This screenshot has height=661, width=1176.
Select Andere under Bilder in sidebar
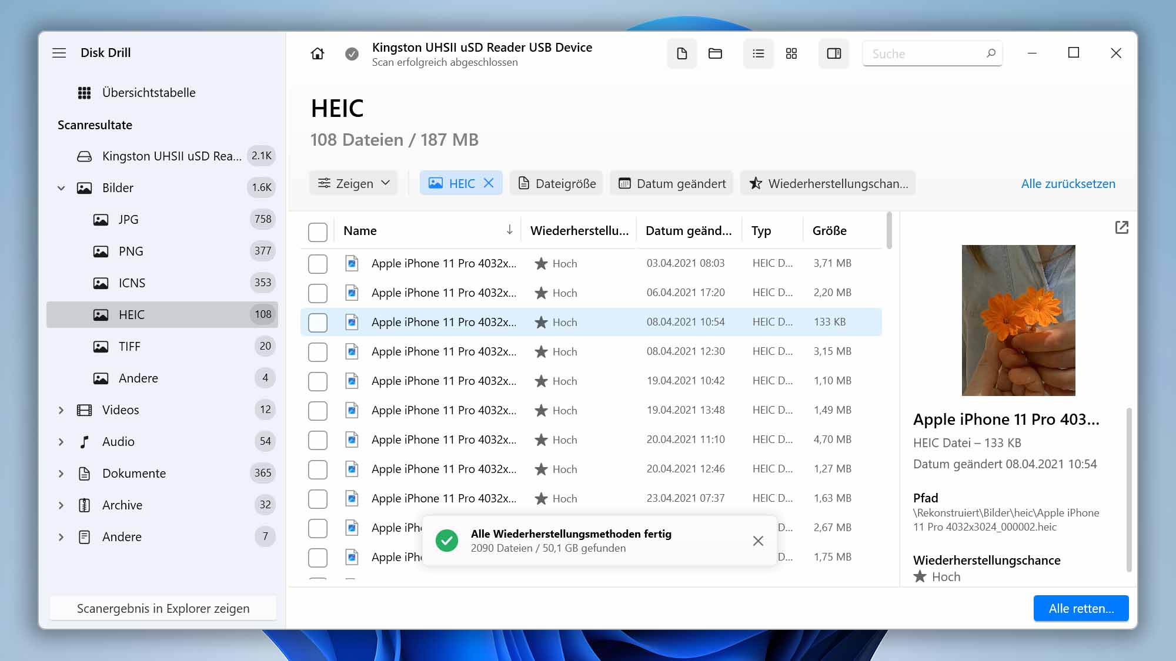click(x=162, y=378)
